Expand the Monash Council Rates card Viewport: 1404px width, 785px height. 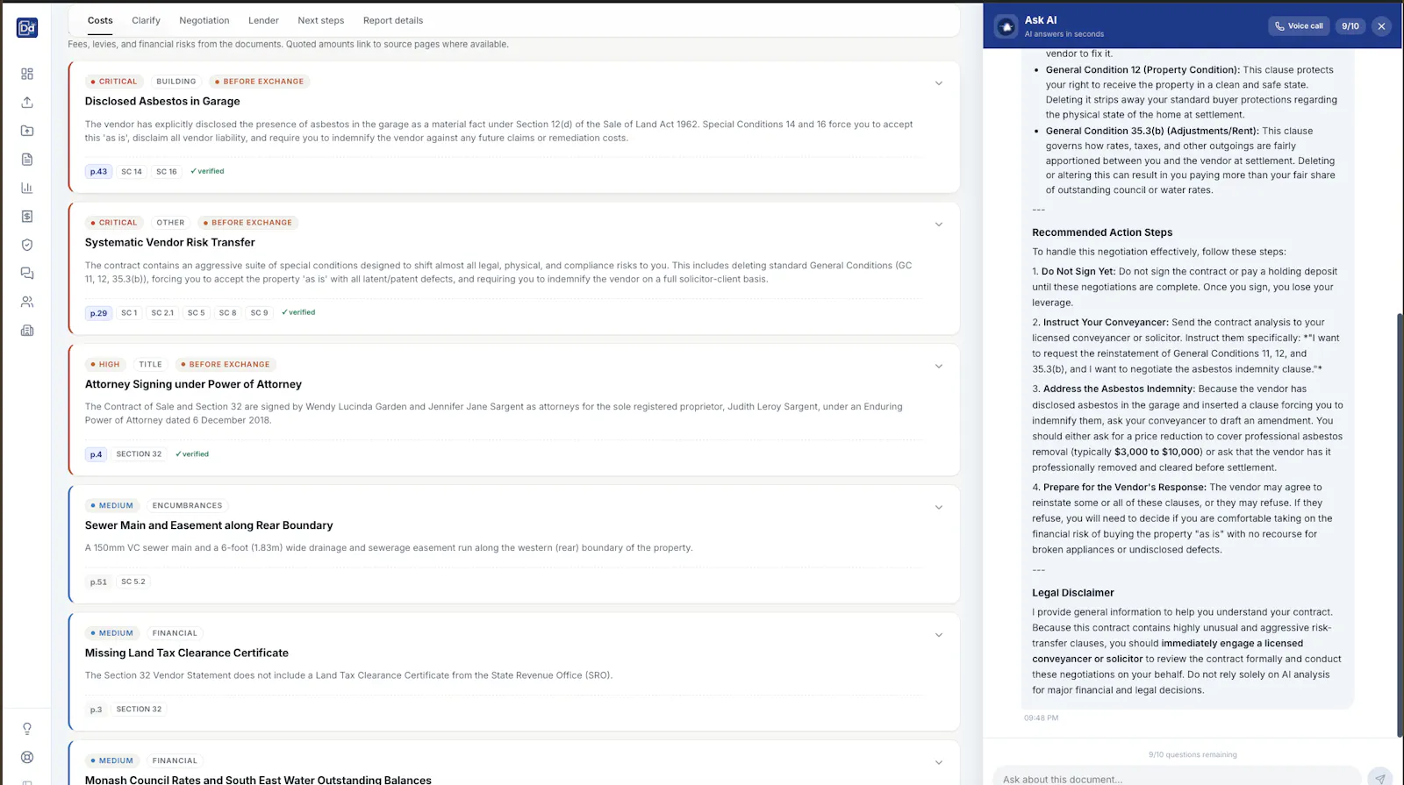(x=938, y=763)
